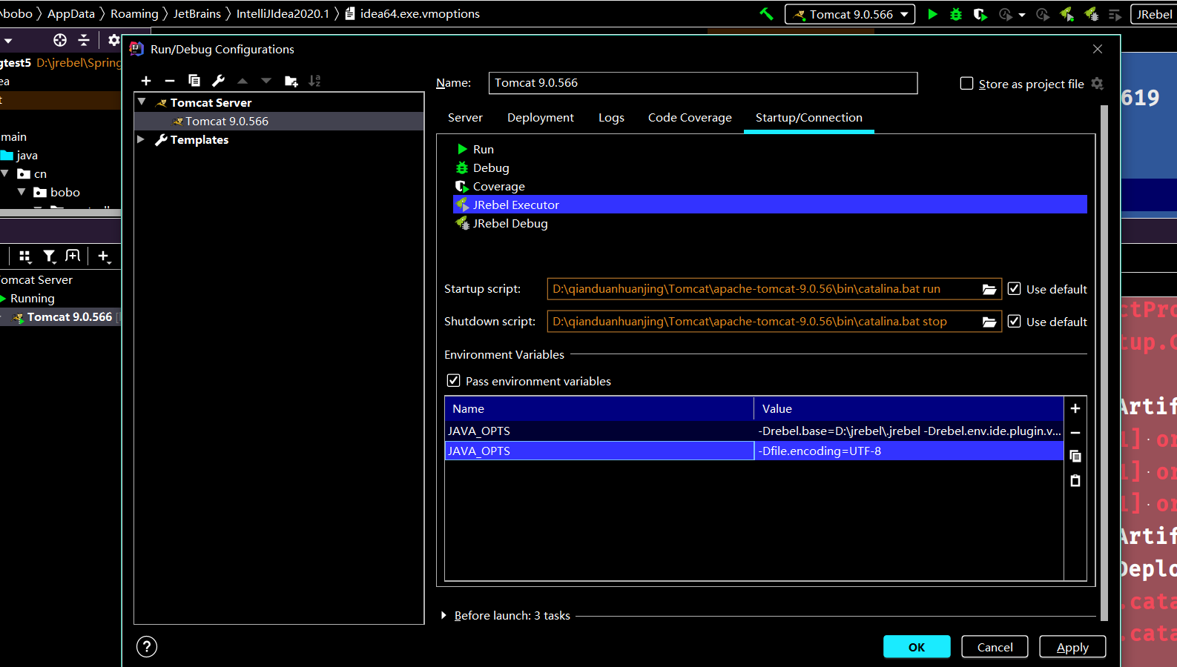The width and height of the screenshot is (1177, 667).
Task: Add an environment variable row
Action: click(x=1075, y=408)
